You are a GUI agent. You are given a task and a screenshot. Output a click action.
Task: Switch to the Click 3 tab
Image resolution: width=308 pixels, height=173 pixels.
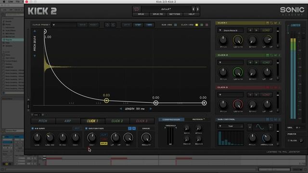(x=141, y=121)
